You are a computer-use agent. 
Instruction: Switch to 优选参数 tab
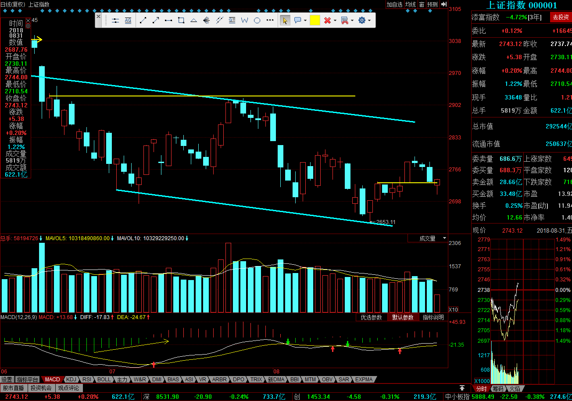tap(371, 317)
